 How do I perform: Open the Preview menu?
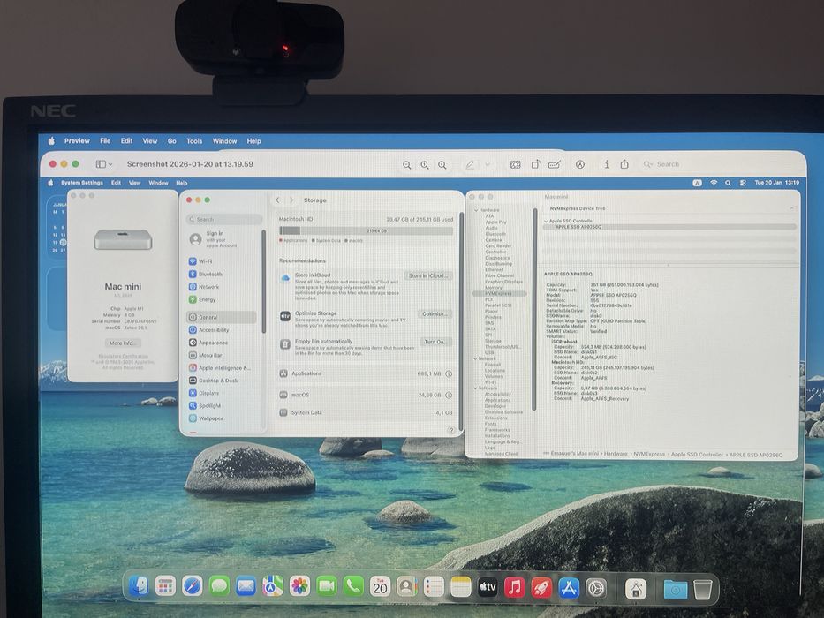pos(77,141)
